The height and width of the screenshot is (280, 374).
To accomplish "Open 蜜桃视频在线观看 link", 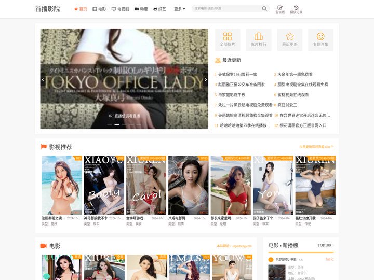I will [293, 95].
